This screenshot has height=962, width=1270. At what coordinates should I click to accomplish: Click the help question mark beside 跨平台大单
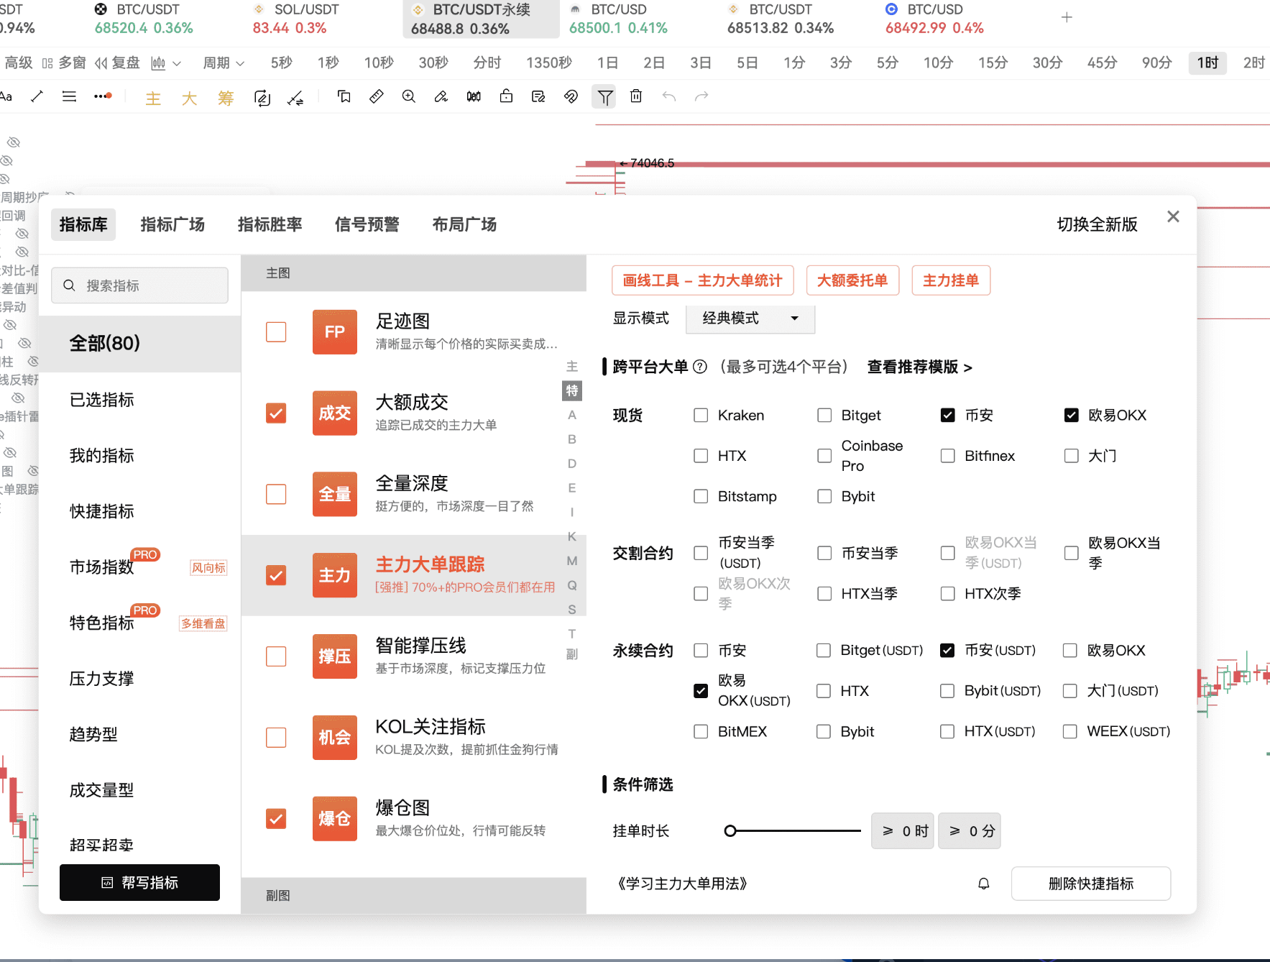(700, 367)
